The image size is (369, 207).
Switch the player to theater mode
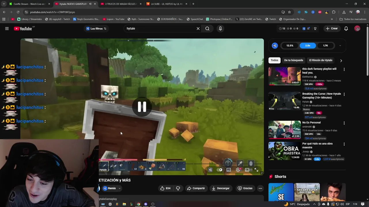(x=247, y=170)
